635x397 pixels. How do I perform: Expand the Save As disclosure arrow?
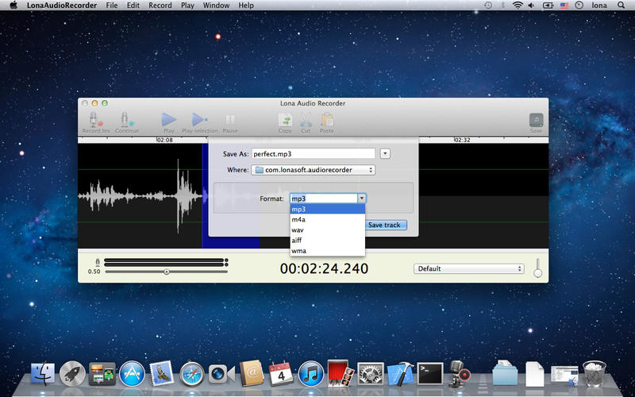tap(385, 154)
